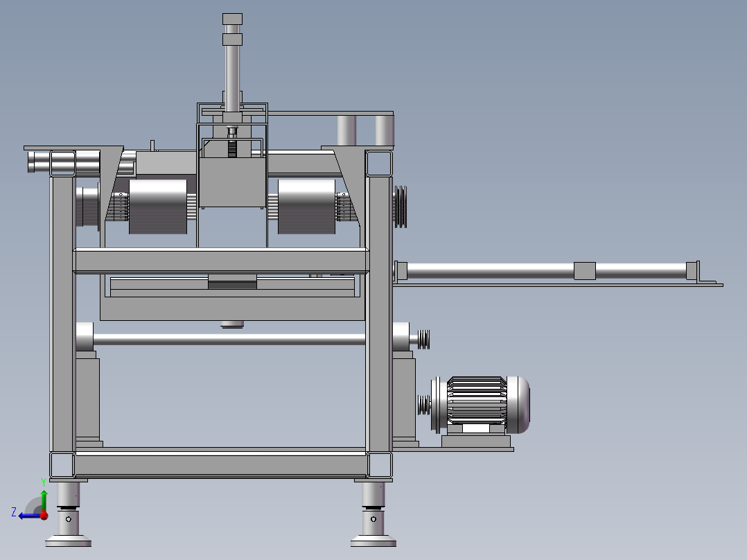Select the long lower horizontal shaft inside the frame

[x=229, y=340]
